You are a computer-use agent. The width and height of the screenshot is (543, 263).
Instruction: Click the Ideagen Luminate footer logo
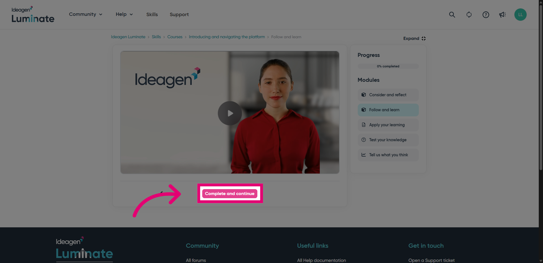84,249
